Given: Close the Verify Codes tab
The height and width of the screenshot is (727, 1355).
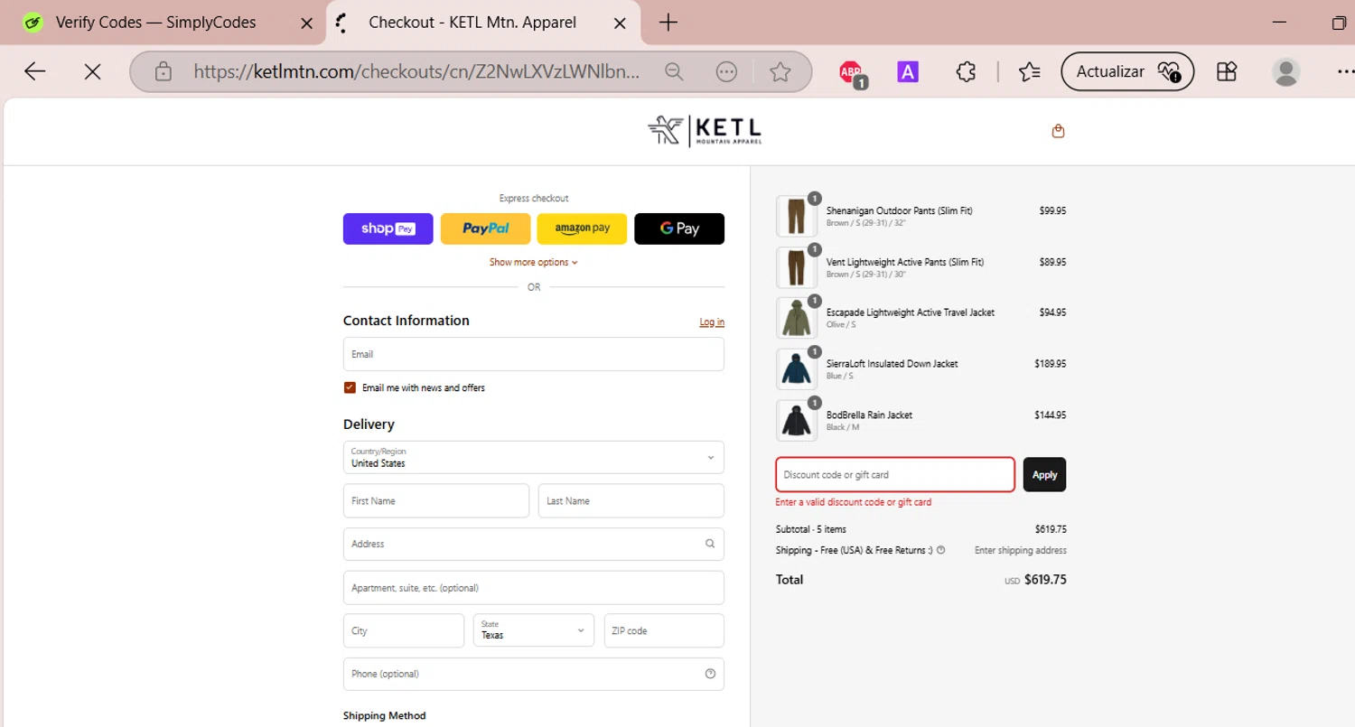Looking at the screenshot, I should (307, 23).
